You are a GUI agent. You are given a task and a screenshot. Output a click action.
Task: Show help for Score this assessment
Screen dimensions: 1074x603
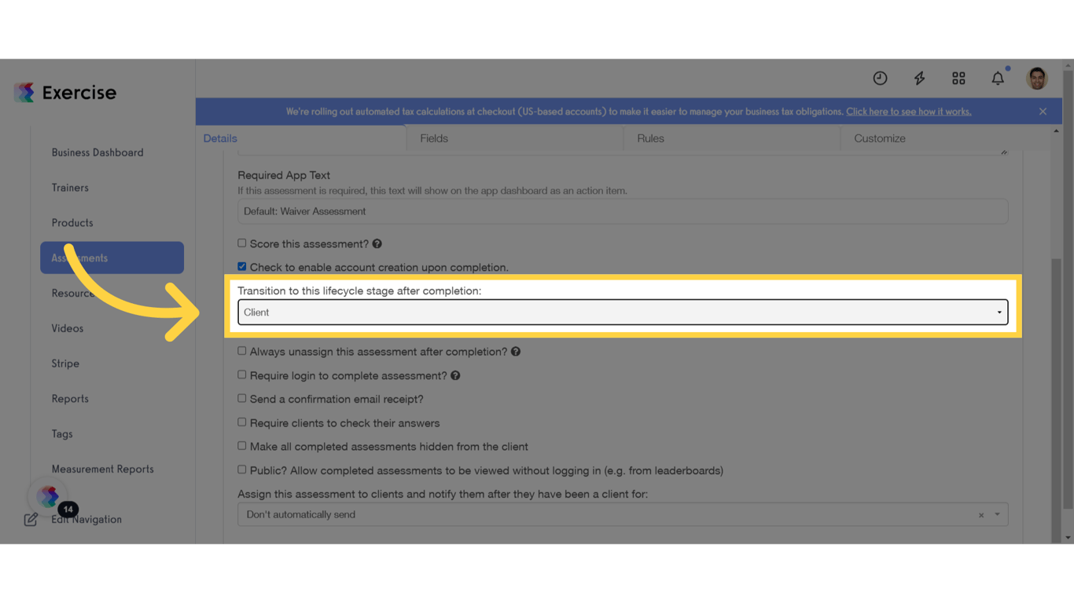click(x=377, y=244)
